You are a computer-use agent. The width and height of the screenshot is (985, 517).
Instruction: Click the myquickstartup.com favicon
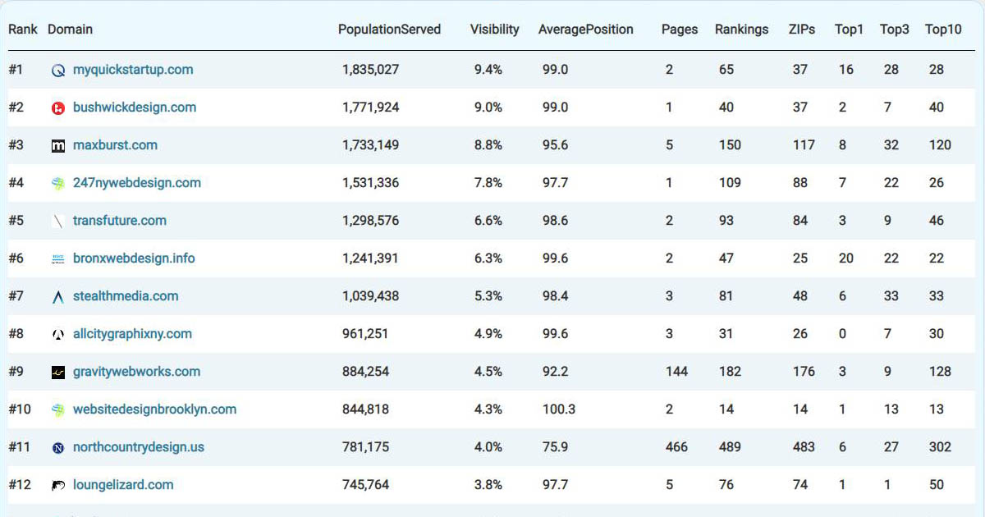pyautogui.click(x=57, y=70)
